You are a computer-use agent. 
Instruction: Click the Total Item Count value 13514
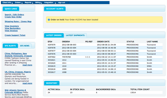pyautogui.click(x=133, y=92)
